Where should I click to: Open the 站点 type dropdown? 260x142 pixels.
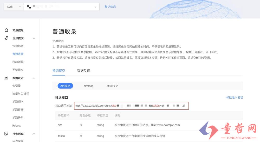(x=14, y=7)
